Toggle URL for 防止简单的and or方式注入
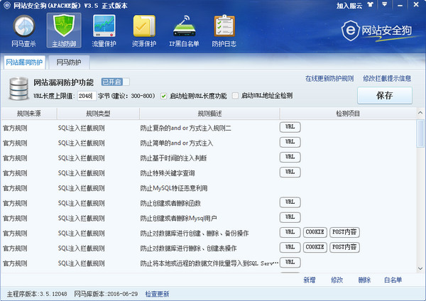 click(x=290, y=142)
